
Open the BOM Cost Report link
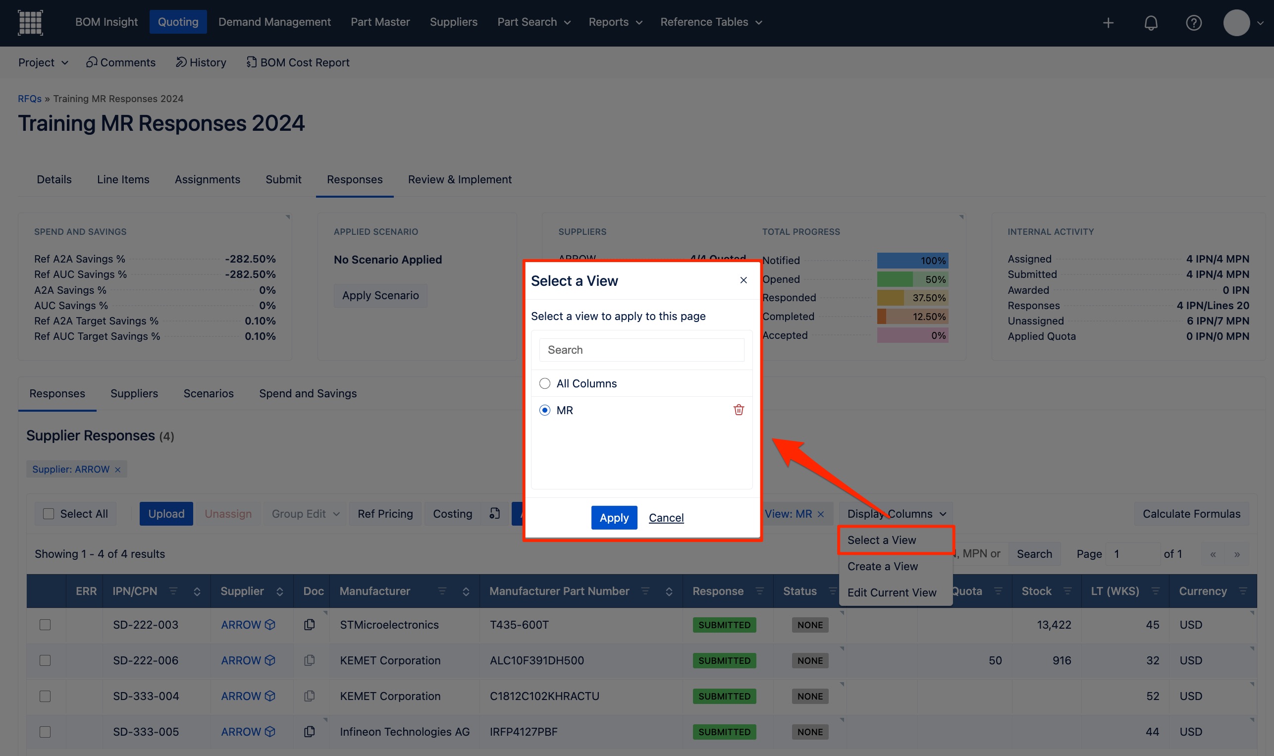click(x=298, y=62)
